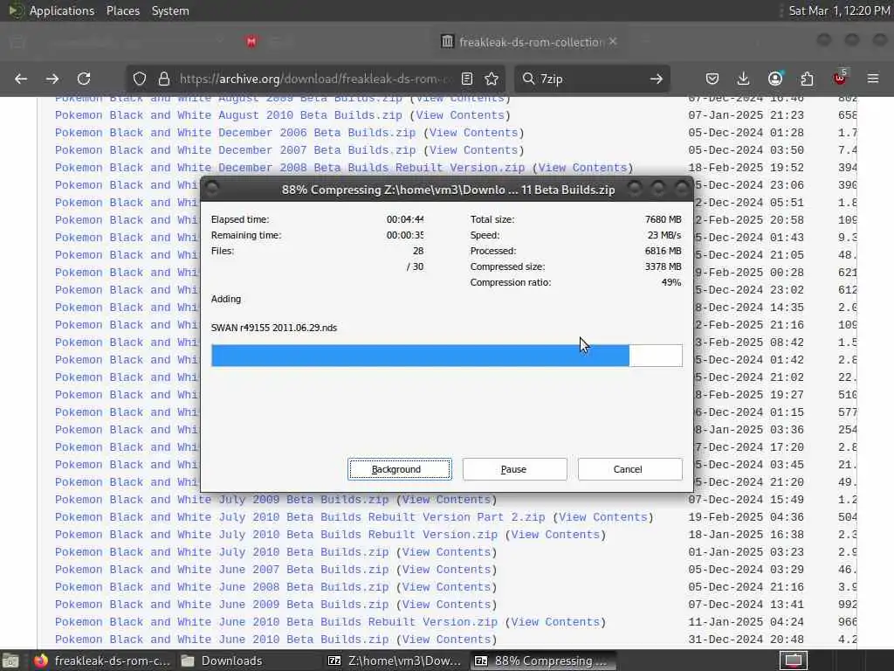Open the Firefox downloads panel
The width and height of the screenshot is (894, 671).
(x=744, y=79)
